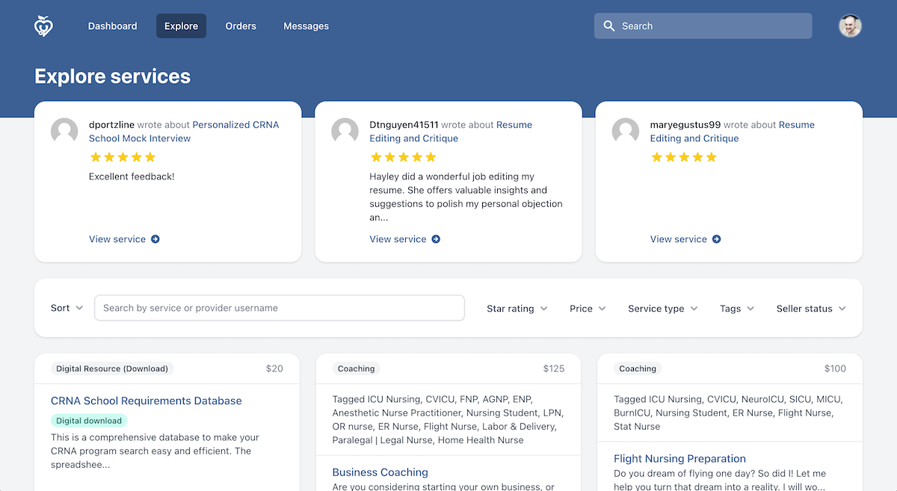The width and height of the screenshot is (897, 491).
Task: Click the service or provider username search field
Action: click(x=280, y=308)
